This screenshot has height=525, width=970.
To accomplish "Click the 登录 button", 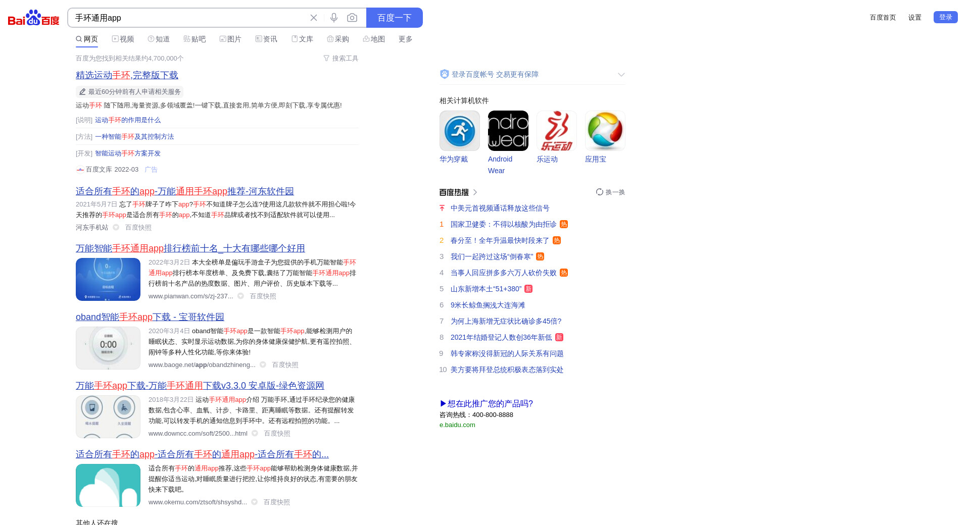I will click(x=945, y=17).
